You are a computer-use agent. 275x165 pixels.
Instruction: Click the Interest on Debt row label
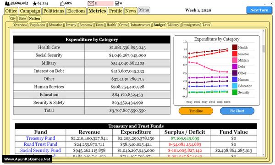pyautogui.click(x=49, y=71)
